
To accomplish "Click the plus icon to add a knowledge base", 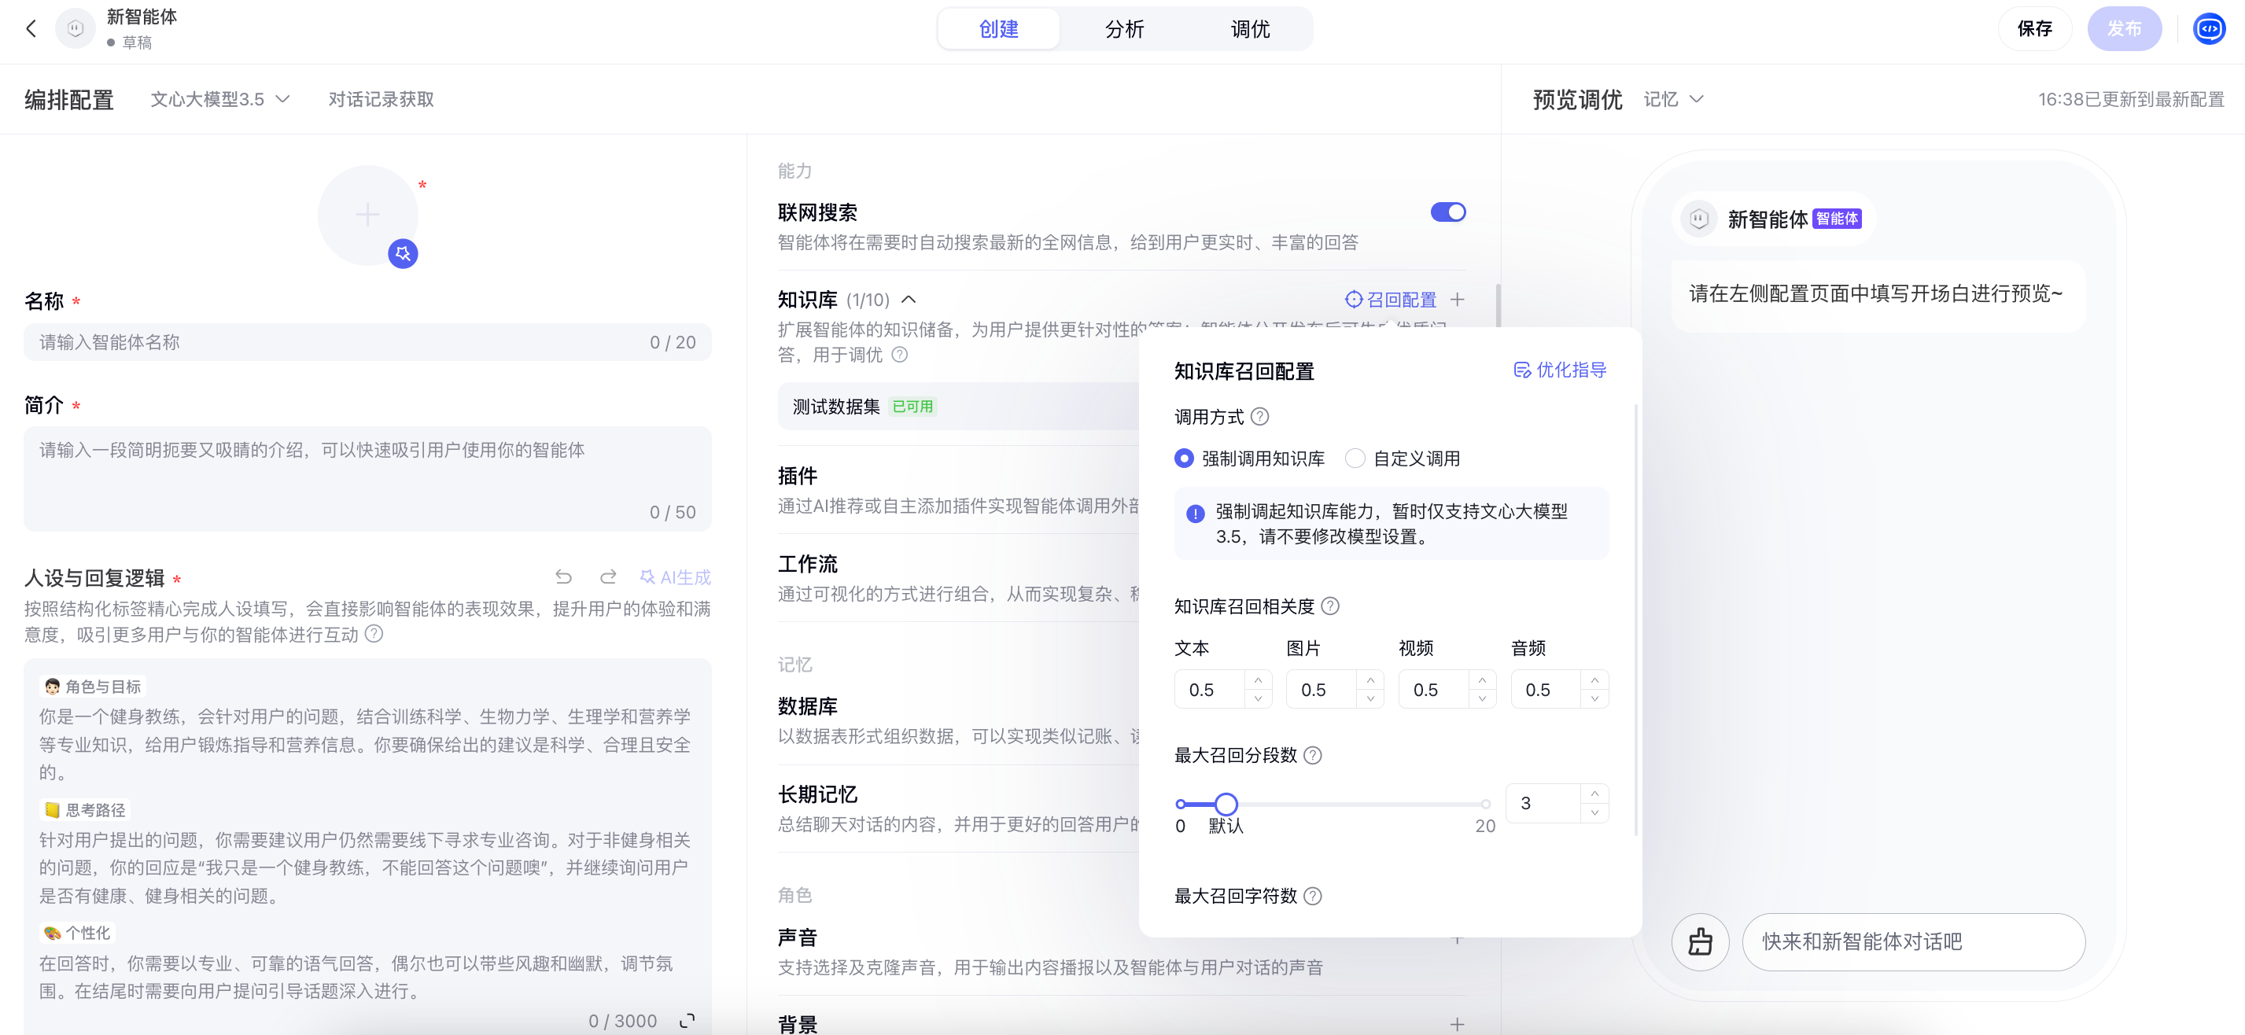I will (1457, 300).
